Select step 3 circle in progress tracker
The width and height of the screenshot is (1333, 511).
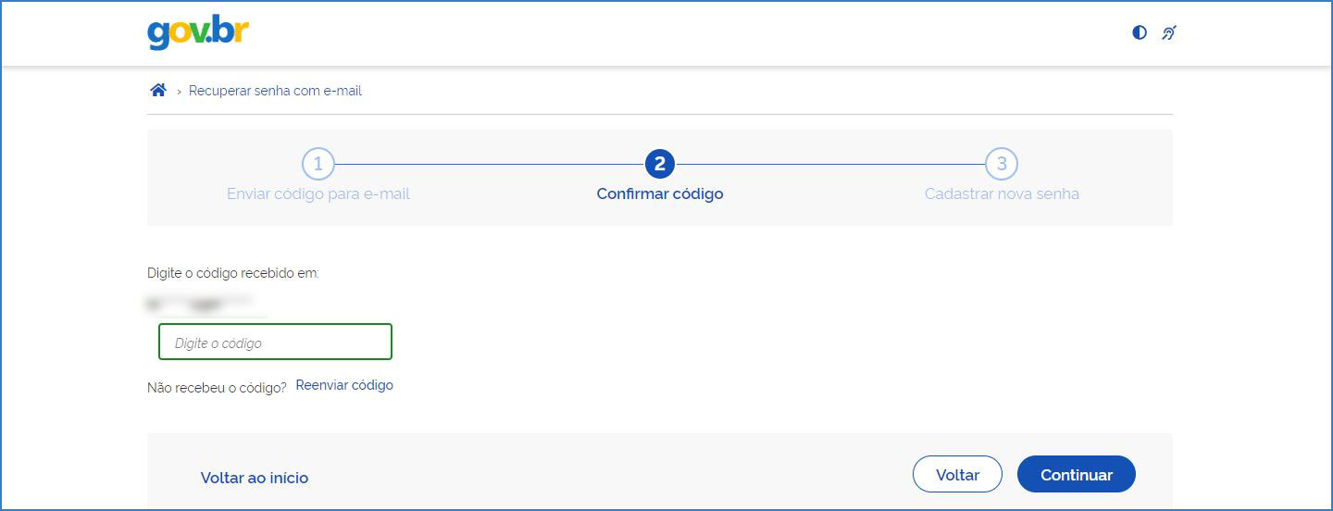pyautogui.click(x=1002, y=165)
